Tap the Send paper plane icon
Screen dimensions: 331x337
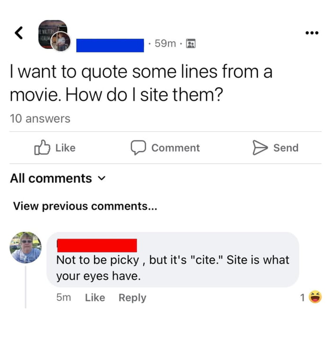coord(260,148)
